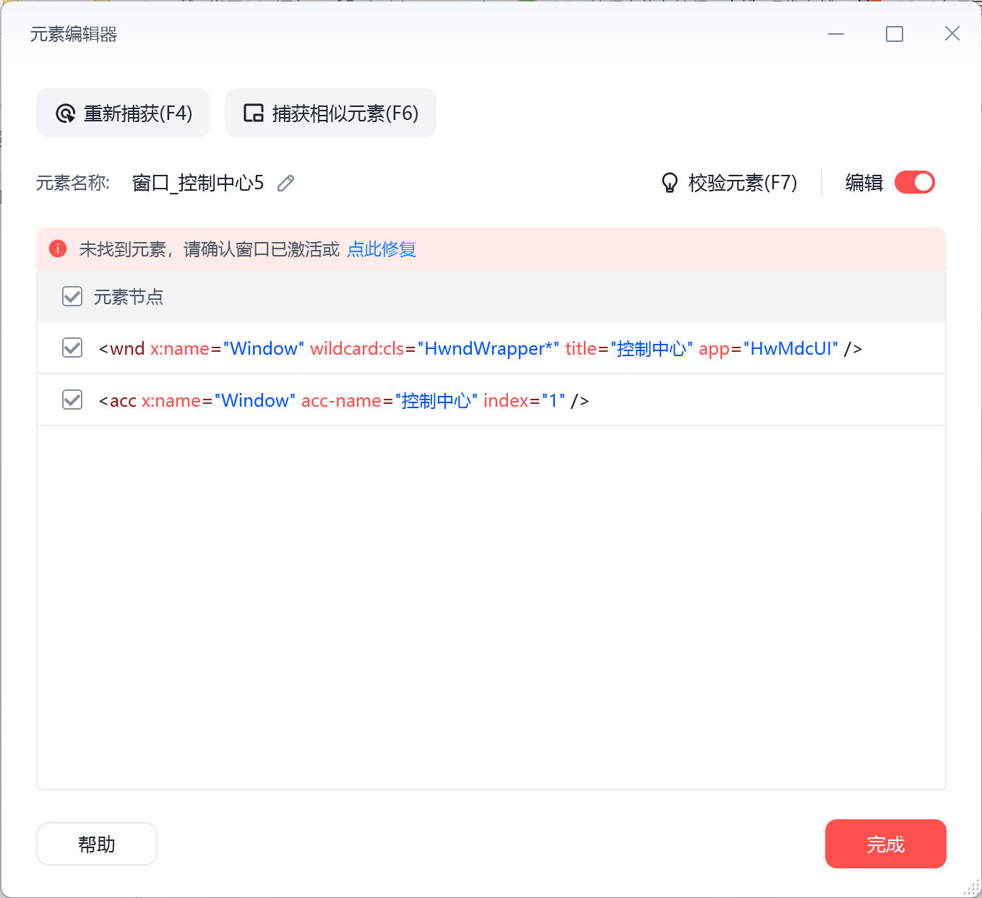The image size is (982, 898).
Task: Click the 重新捕获(F4) recapture button
Action: [x=124, y=113]
